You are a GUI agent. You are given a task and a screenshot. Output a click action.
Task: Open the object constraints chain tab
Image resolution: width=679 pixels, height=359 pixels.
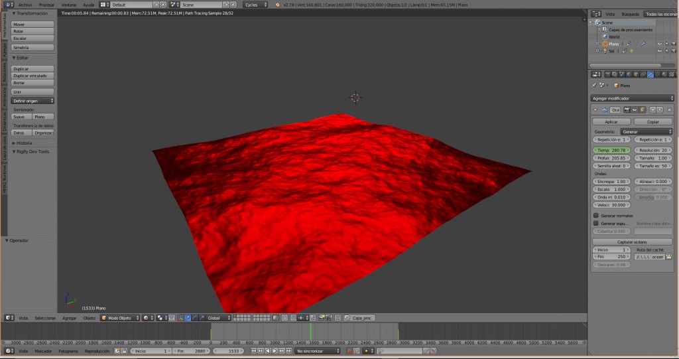coord(643,74)
